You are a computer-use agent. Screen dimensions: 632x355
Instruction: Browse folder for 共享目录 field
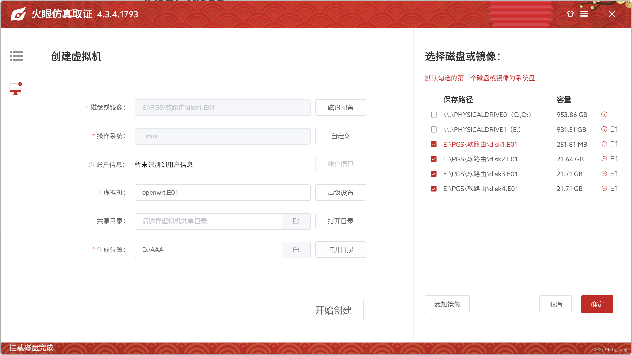point(296,221)
